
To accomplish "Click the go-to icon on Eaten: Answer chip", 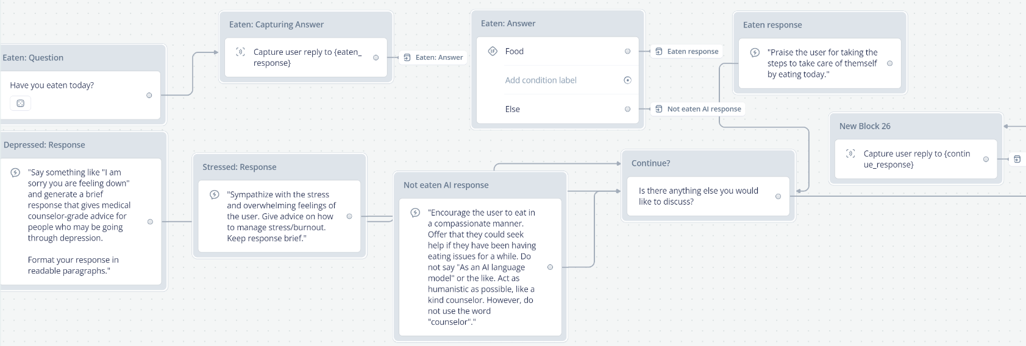I will point(407,58).
